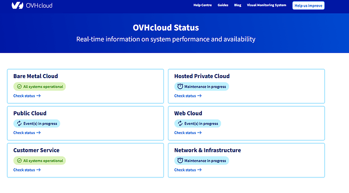Click Web Cloud events refresh icon
Viewport: 349px width, 193px height.
pyautogui.click(x=180, y=123)
